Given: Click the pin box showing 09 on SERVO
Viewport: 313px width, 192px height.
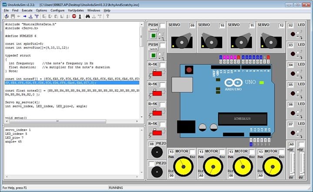Looking at the screenshot, I should [x=192, y=25].
